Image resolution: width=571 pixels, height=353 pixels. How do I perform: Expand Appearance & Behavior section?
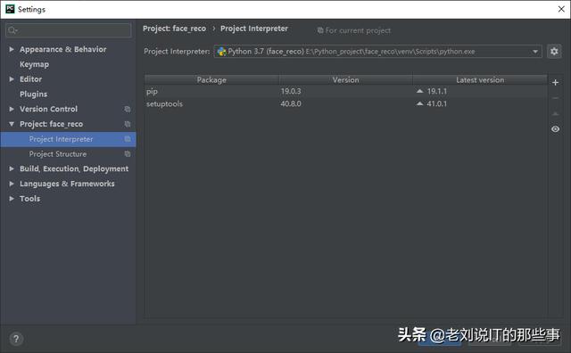click(x=12, y=49)
